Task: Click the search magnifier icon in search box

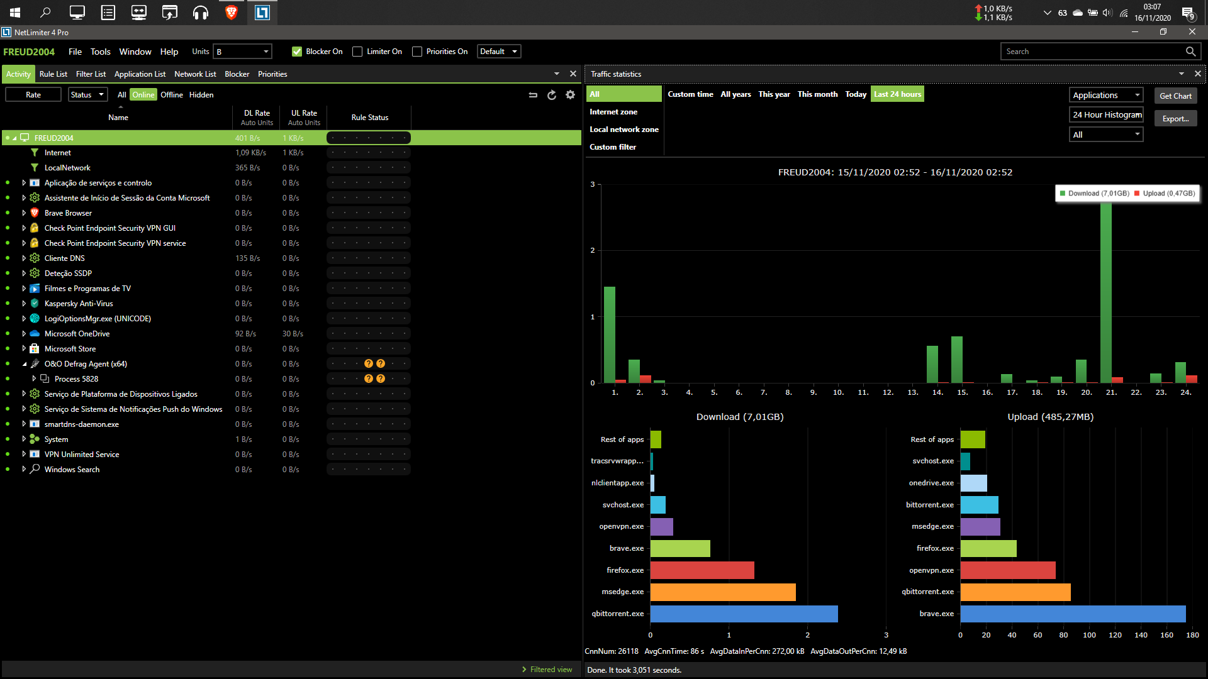Action: (x=1190, y=52)
